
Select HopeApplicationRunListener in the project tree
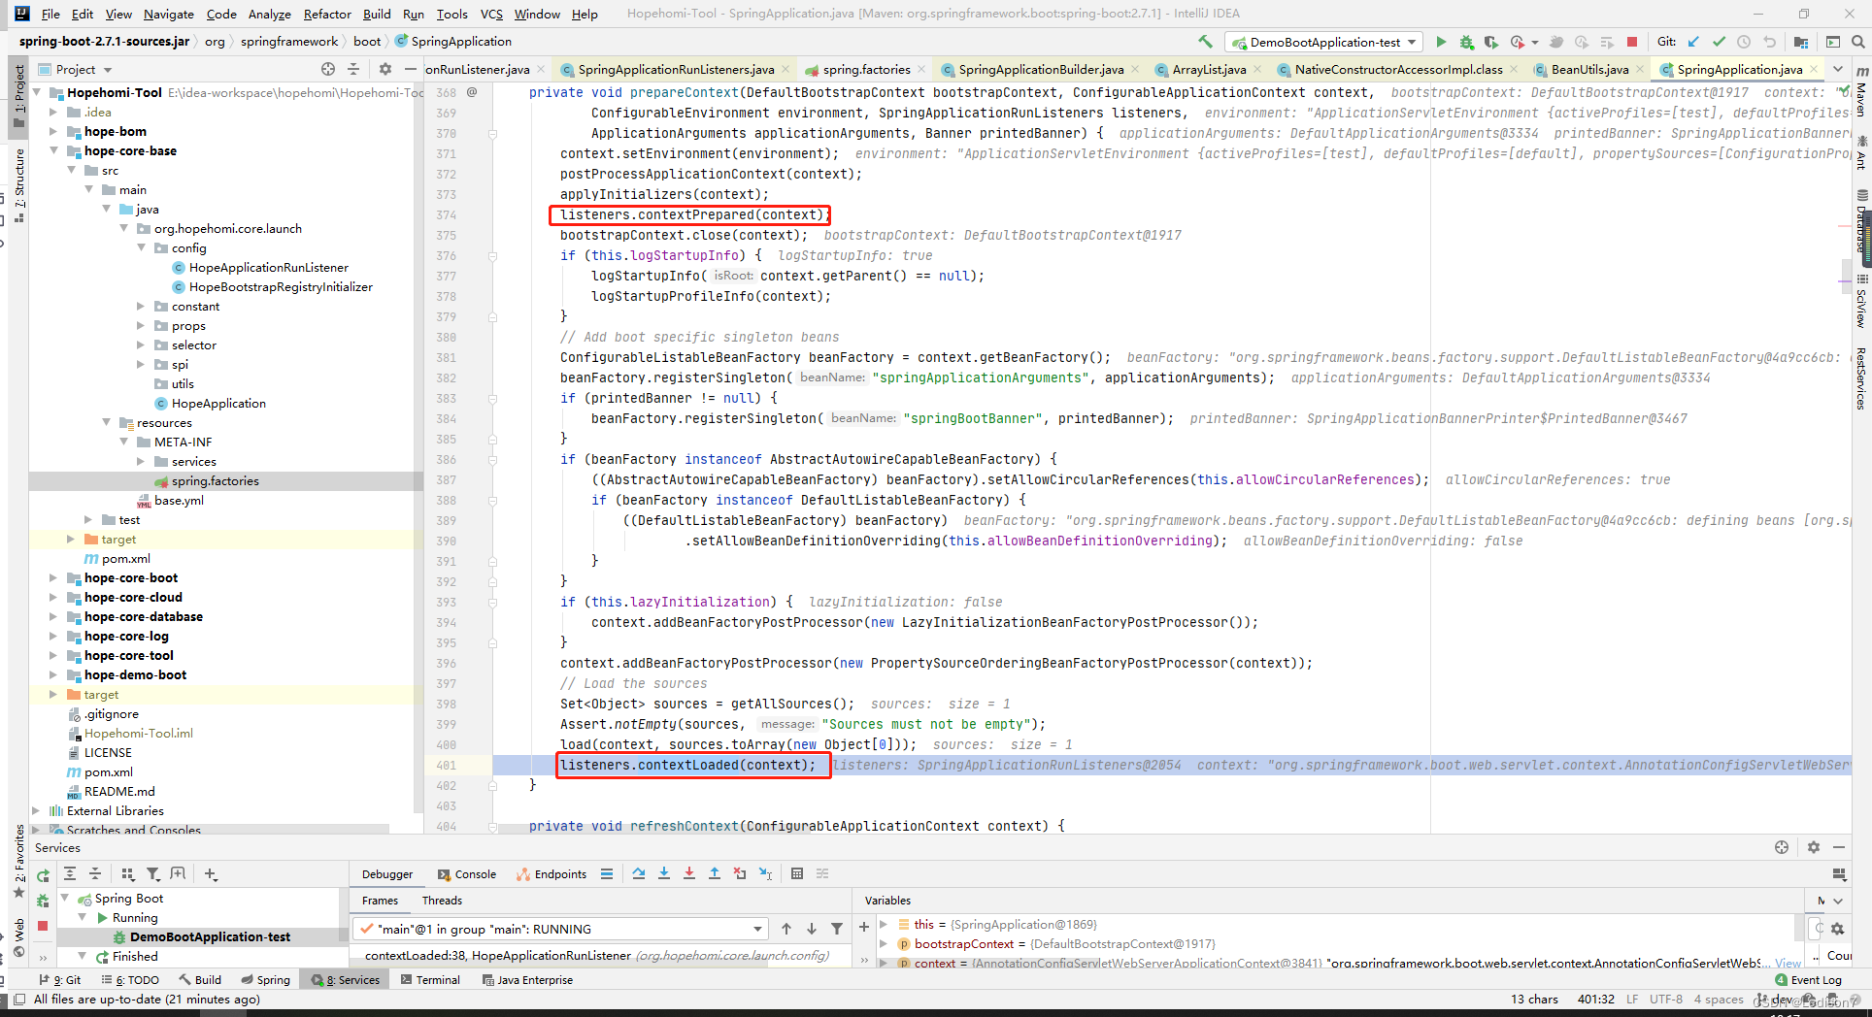tap(268, 268)
